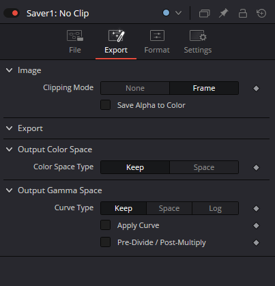Collapse the Image section

(x=10, y=70)
